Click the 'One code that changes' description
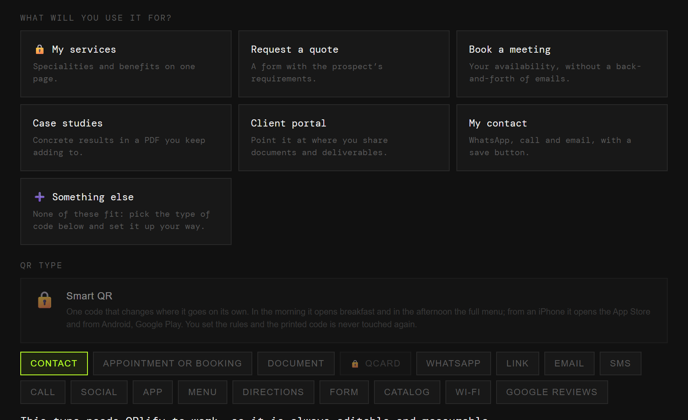The height and width of the screenshot is (420, 688). (x=358, y=318)
